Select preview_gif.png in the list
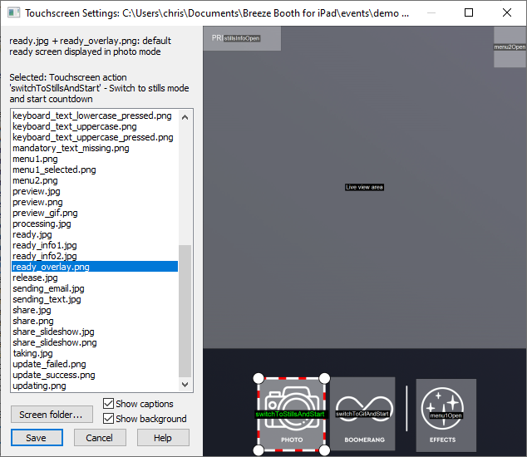 tap(95, 213)
